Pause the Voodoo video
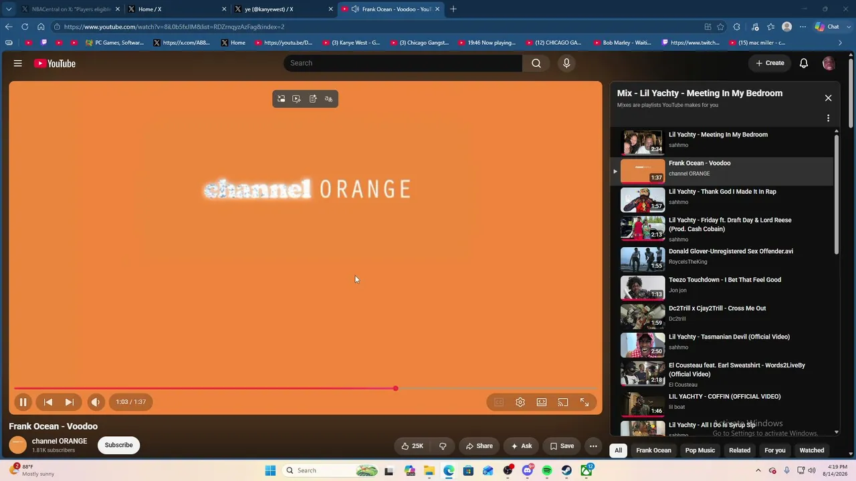 [x=23, y=402]
